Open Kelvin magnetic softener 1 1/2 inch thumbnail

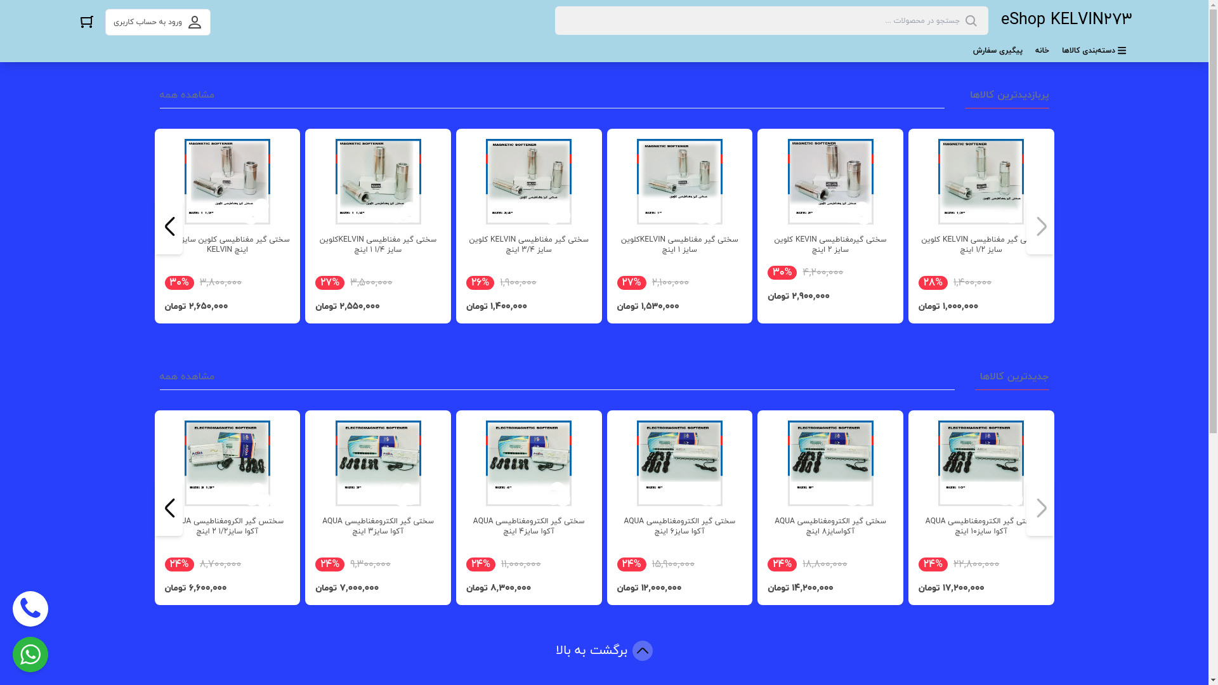(x=227, y=181)
